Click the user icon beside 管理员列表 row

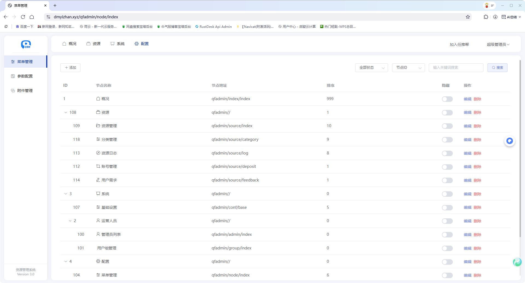tap(98, 234)
